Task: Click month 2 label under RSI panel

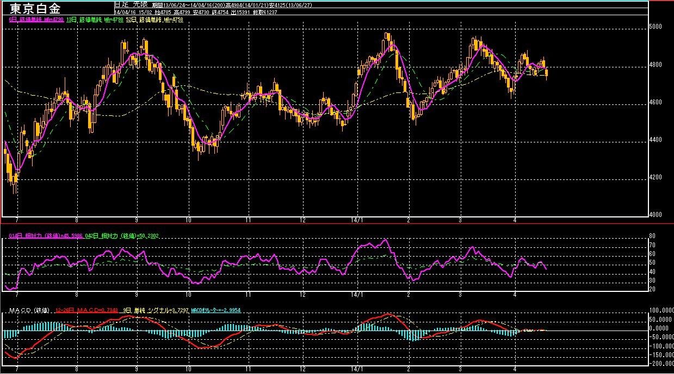Action: 408,294
